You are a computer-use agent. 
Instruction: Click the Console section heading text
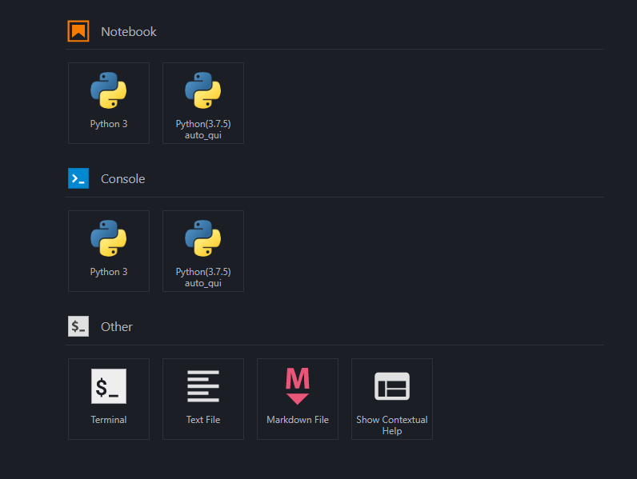pyautogui.click(x=122, y=179)
